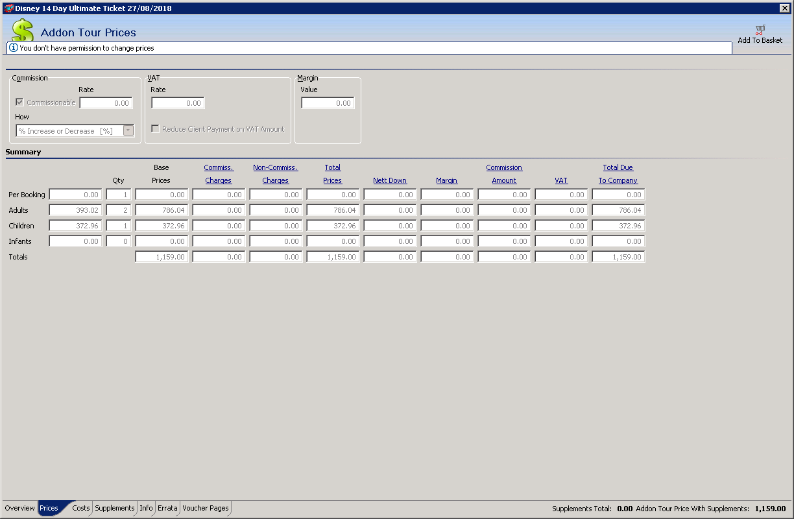This screenshot has height=519, width=794.
Task: Open the Voucher Pages tab
Action: pos(206,508)
